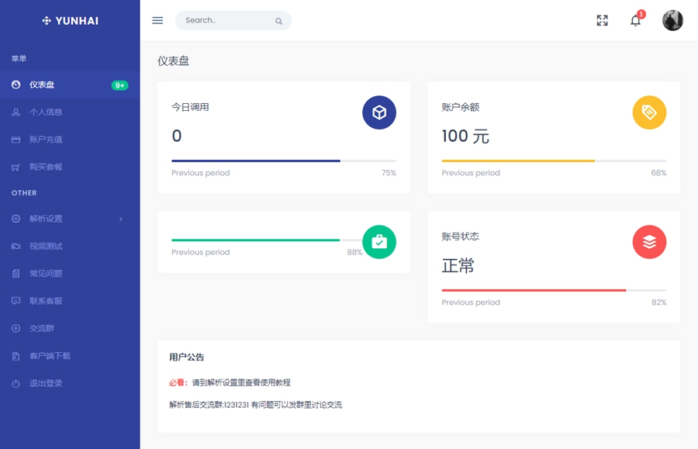Select 仪表盘 in the sidebar
Image resolution: width=698 pixels, height=449 pixels.
[x=42, y=85]
